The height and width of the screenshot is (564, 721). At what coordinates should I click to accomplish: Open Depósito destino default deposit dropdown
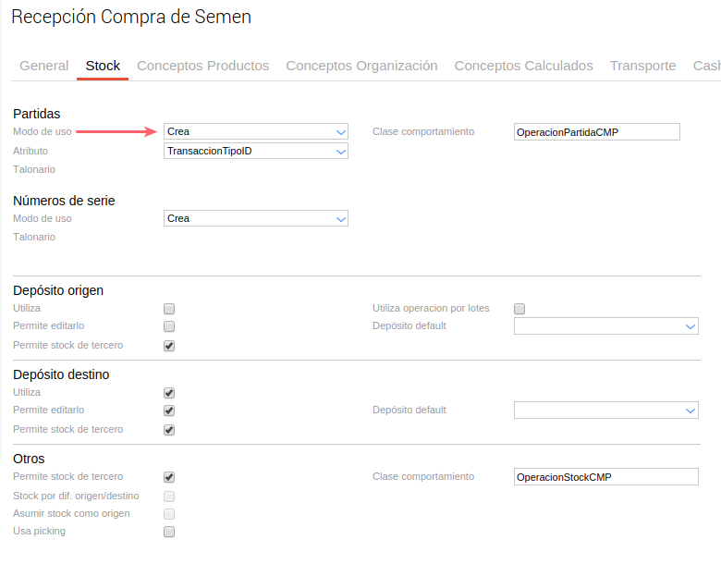(605, 411)
